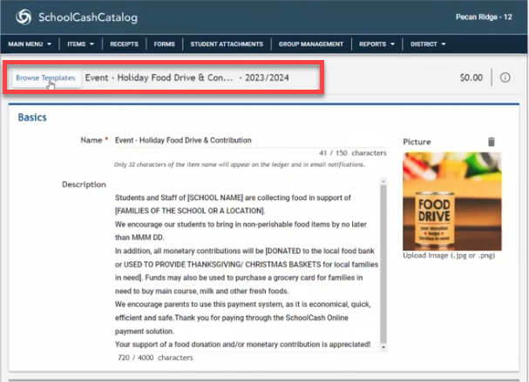Screen dimensions: 529x382
Task: Click the Browse Templates button
Action: [x=45, y=77]
